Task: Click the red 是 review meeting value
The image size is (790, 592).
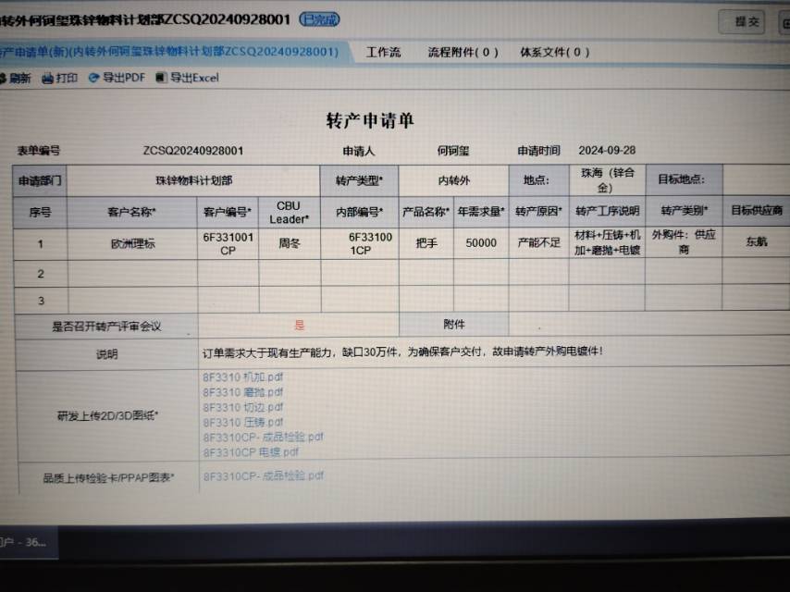Action: (x=299, y=326)
